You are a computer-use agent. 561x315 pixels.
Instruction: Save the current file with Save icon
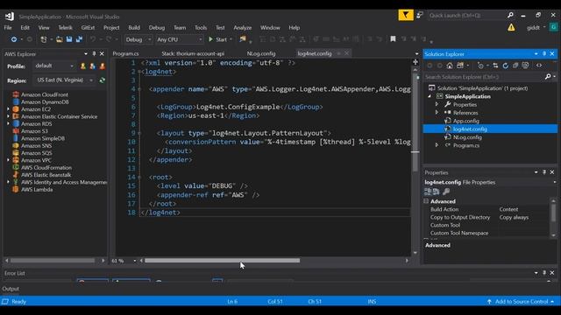tap(69, 39)
